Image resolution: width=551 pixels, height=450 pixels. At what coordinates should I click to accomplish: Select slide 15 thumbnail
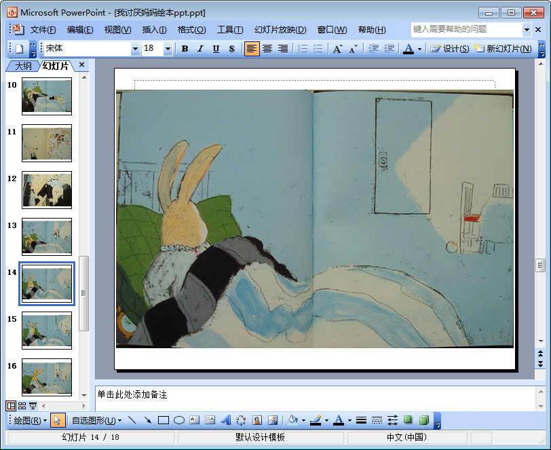pos(47,331)
